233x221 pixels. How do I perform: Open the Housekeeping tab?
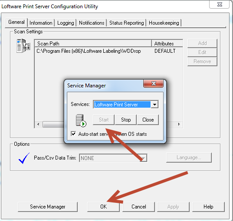(x=164, y=23)
